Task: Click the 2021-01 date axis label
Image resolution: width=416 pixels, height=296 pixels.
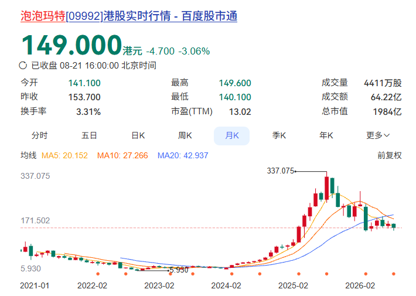Action: 35,285
